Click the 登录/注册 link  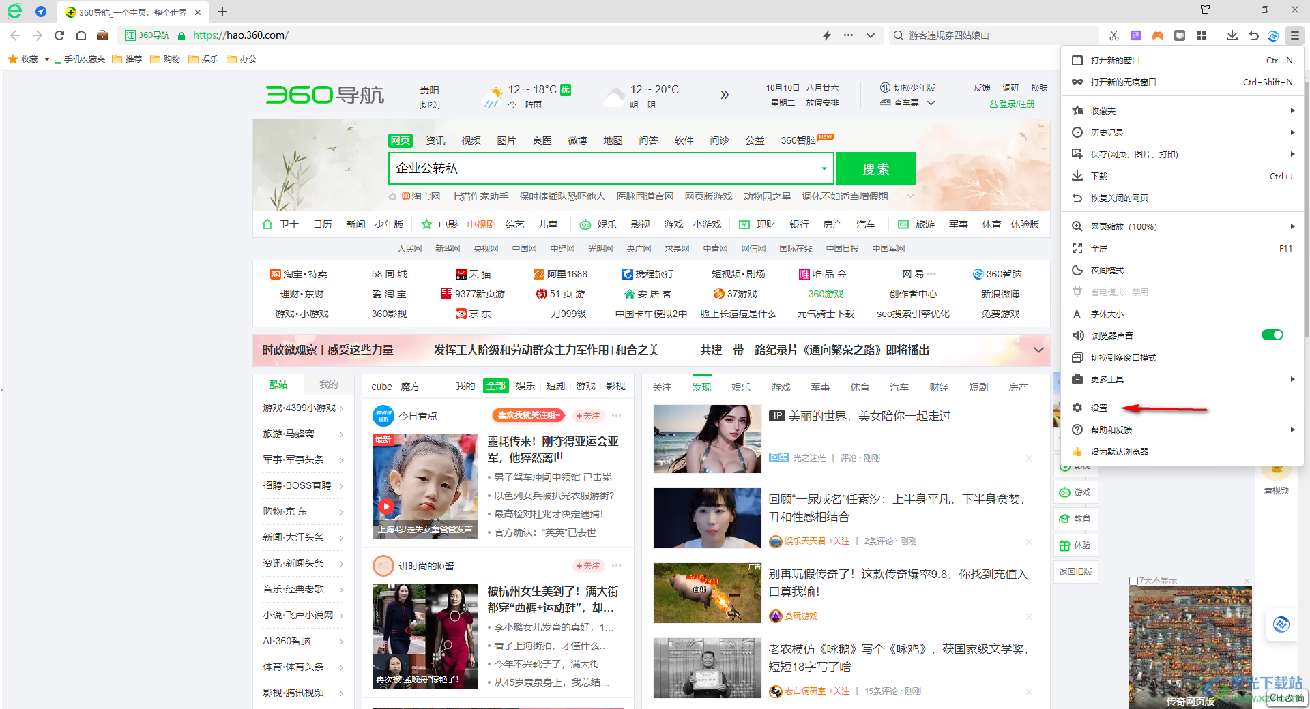(1012, 104)
